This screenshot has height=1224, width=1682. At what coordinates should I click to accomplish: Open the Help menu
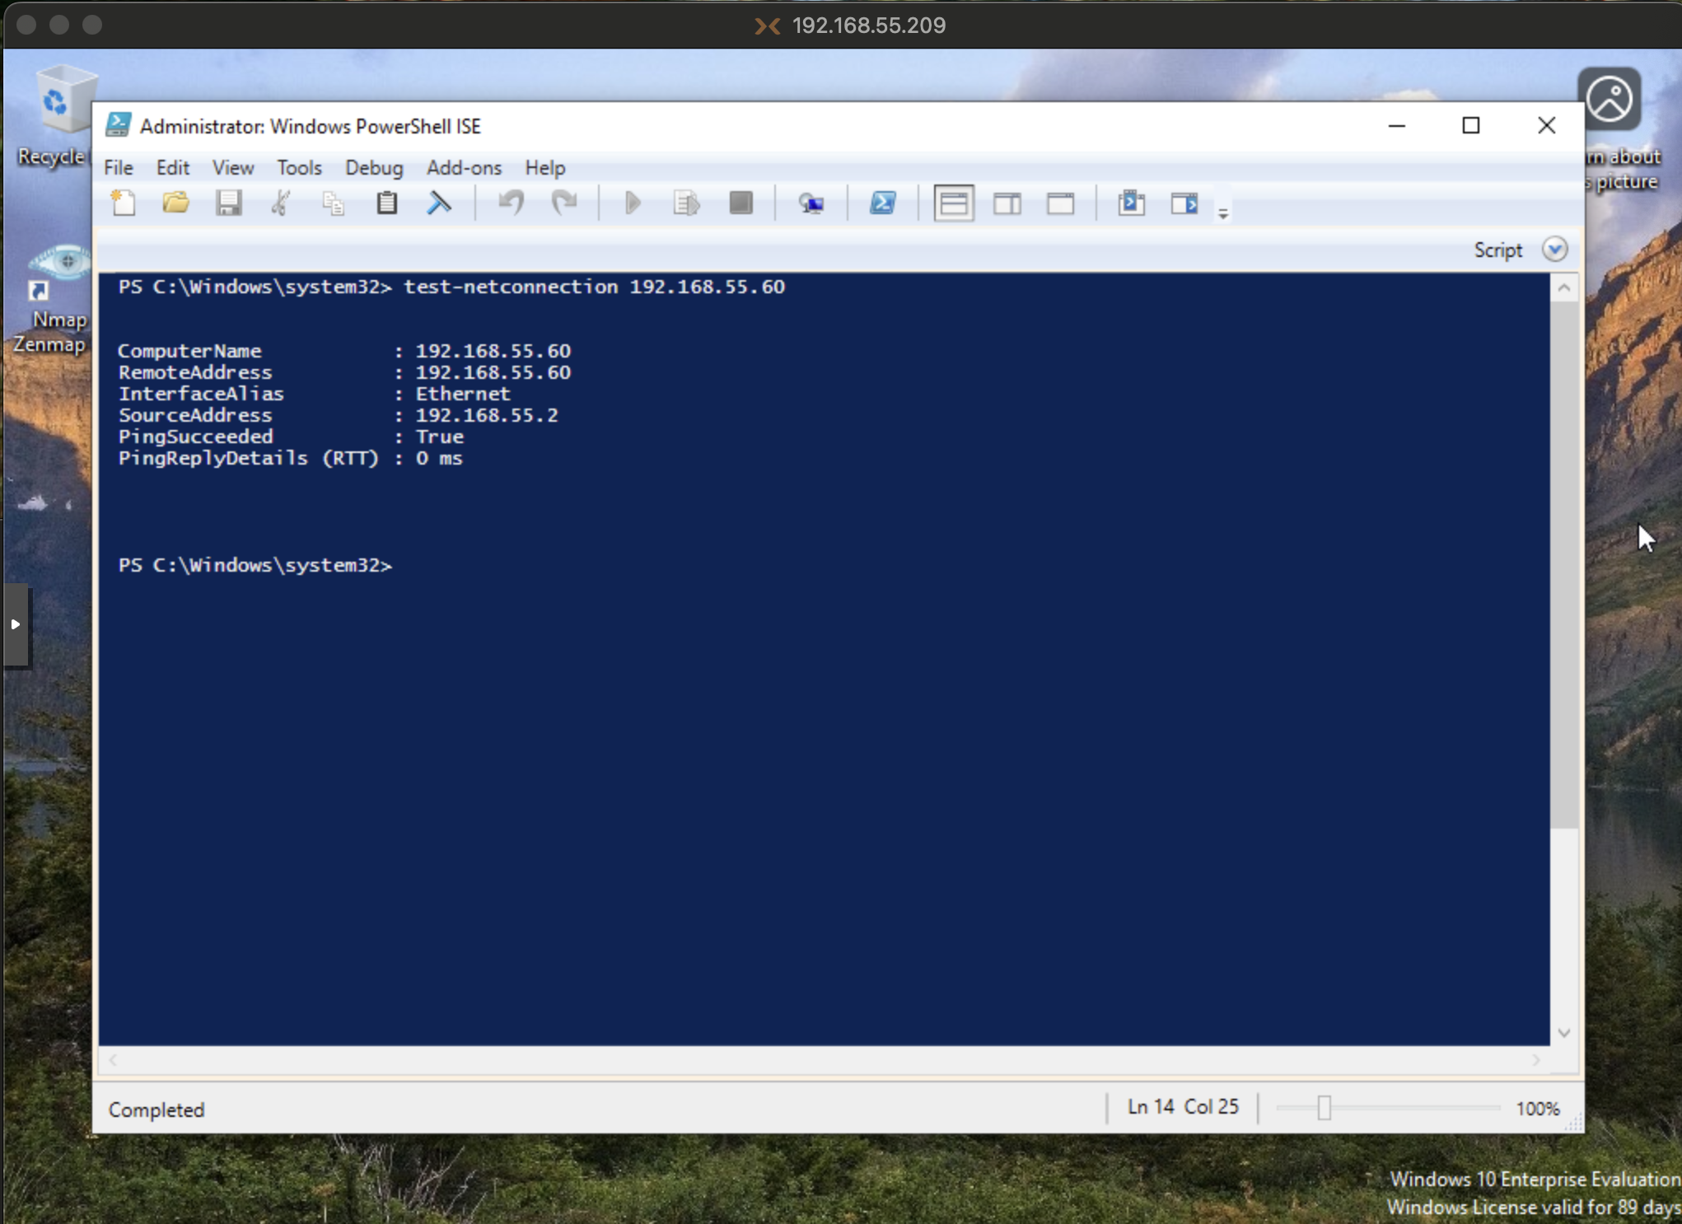click(x=545, y=167)
